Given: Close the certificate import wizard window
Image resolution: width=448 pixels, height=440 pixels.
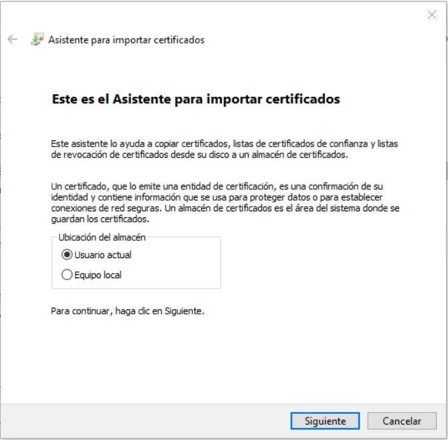Looking at the screenshot, I should click(x=431, y=15).
